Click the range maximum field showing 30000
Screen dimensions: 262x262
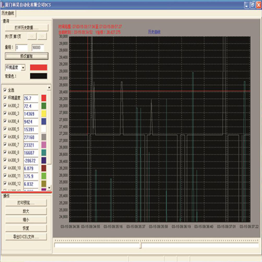37,48
